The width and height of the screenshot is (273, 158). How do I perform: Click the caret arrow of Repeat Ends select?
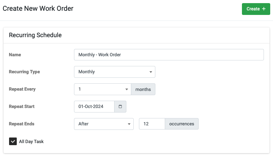[x=129, y=124]
